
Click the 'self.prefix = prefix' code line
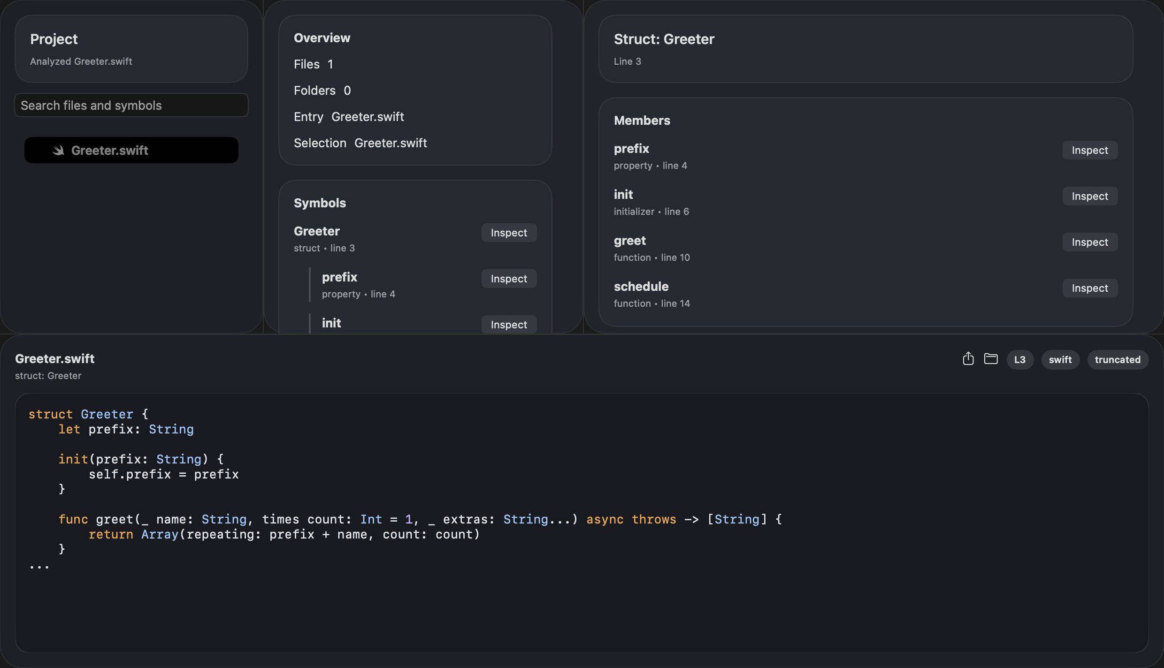point(164,474)
